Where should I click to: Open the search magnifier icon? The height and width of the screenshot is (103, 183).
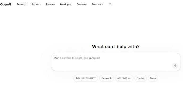[x=110, y=5]
